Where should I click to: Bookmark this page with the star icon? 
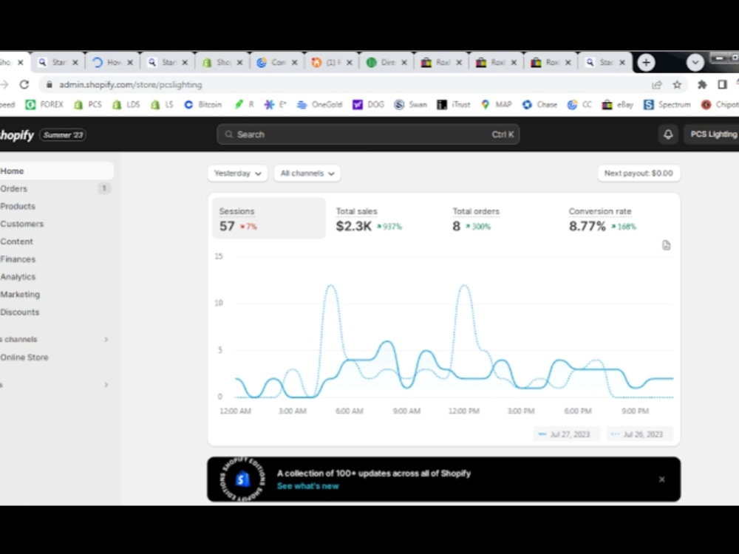pyautogui.click(x=677, y=85)
